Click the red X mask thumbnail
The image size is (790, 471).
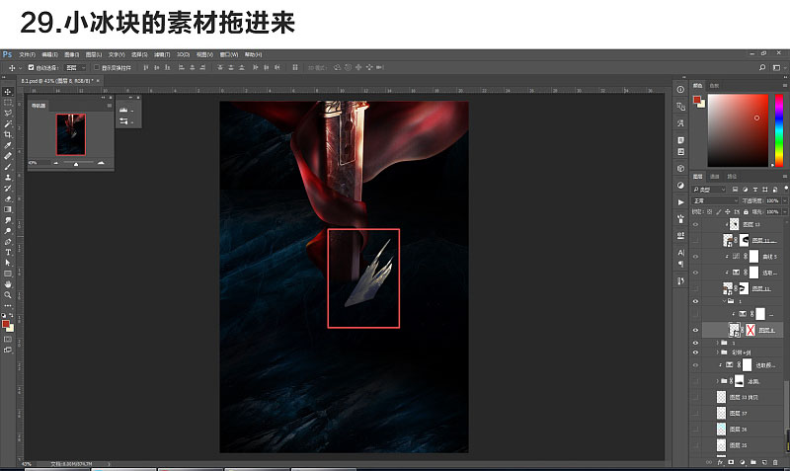750,330
